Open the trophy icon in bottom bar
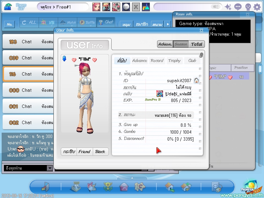Screen dimensions: 264x198 [108, 187]
